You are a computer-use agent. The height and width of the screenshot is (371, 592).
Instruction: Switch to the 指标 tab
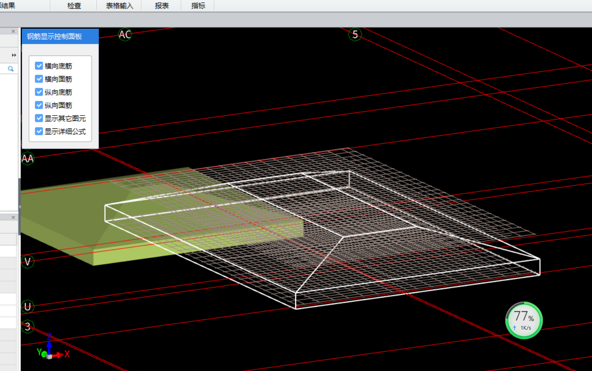pyautogui.click(x=198, y=6)
